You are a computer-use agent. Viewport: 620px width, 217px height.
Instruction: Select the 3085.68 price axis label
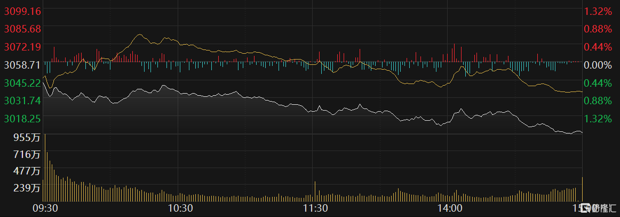click(x=22, y=29)
